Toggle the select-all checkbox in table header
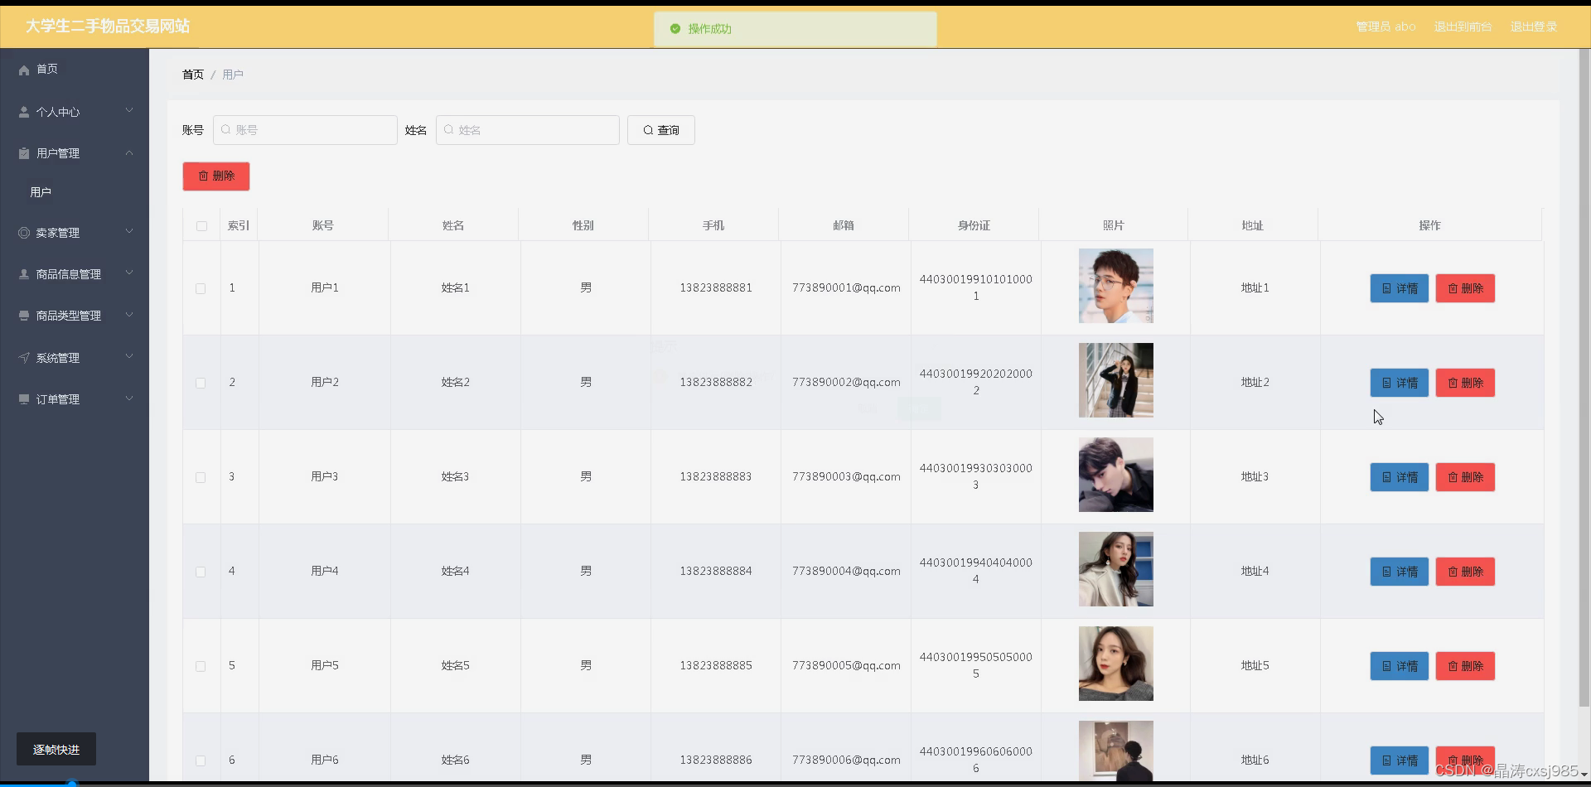 click(x=201, y=225)
